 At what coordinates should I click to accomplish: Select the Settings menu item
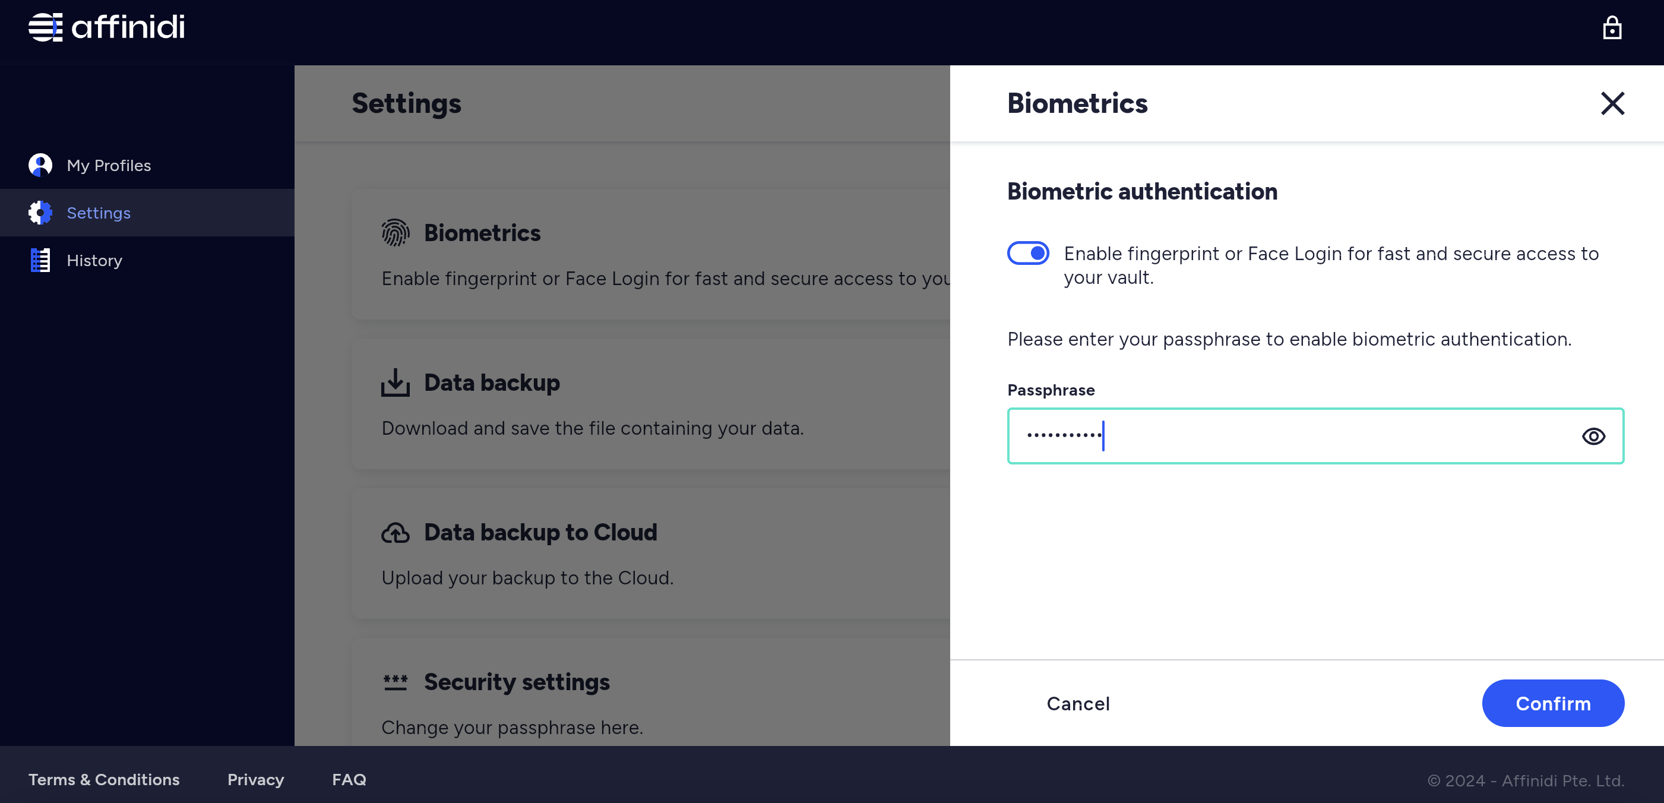[x=97, y=212]
